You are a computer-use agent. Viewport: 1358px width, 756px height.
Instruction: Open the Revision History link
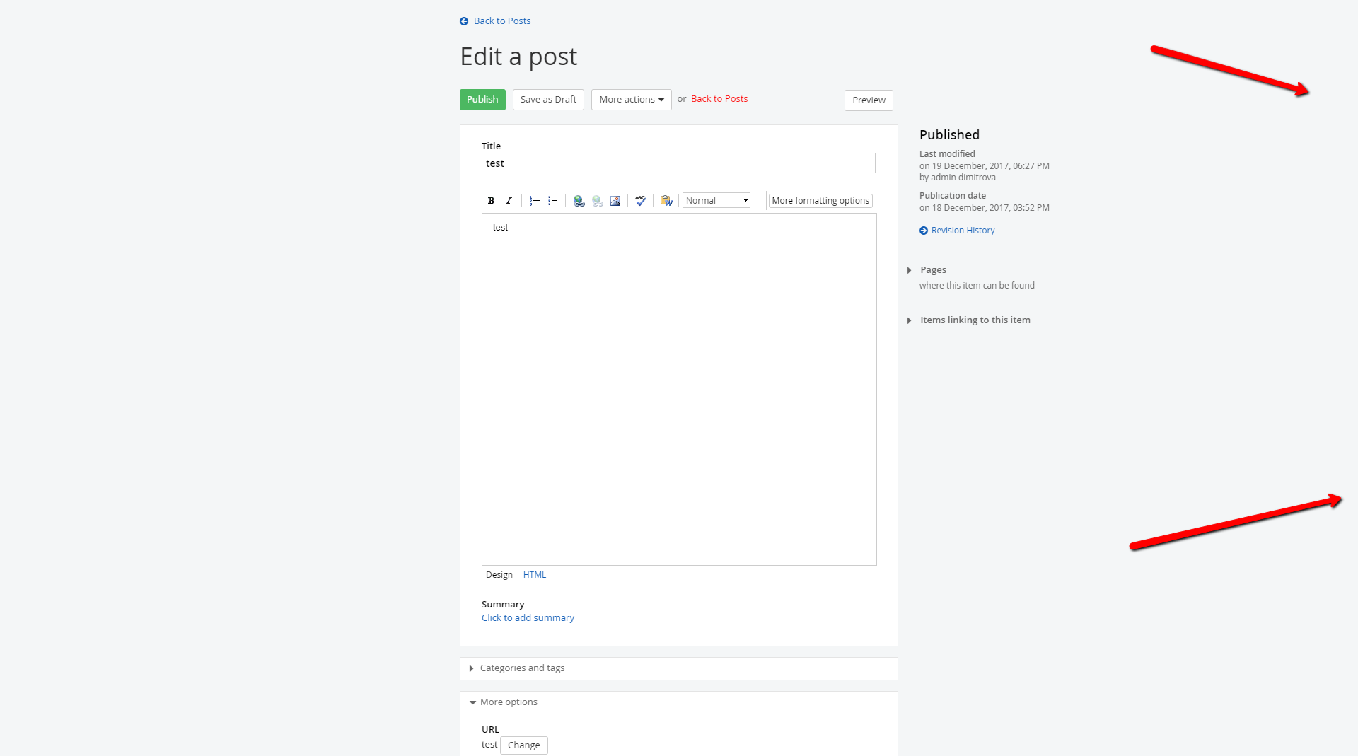pos(963,231)
